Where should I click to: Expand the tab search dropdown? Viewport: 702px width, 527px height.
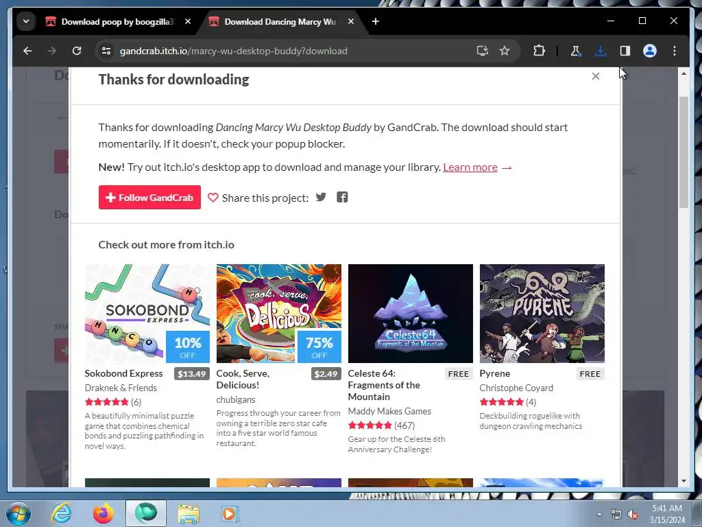click(x=26, y=21)
